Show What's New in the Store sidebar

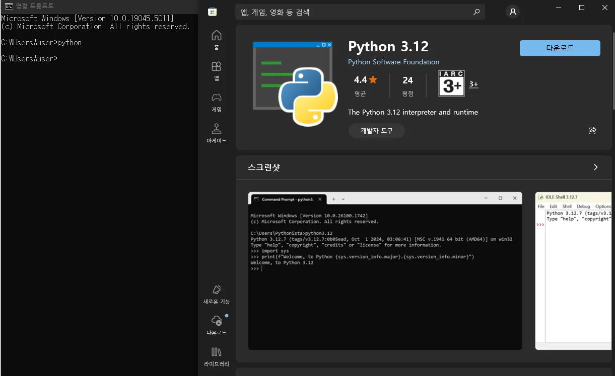tap(217, 295)
